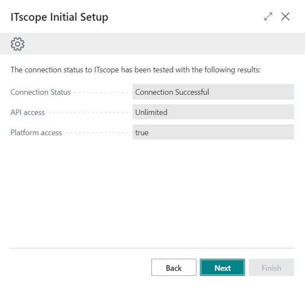Continue the wizard with the Next button
Viewport: 305px width, 288px height.
pyautogui.click(x=222, y=267)
